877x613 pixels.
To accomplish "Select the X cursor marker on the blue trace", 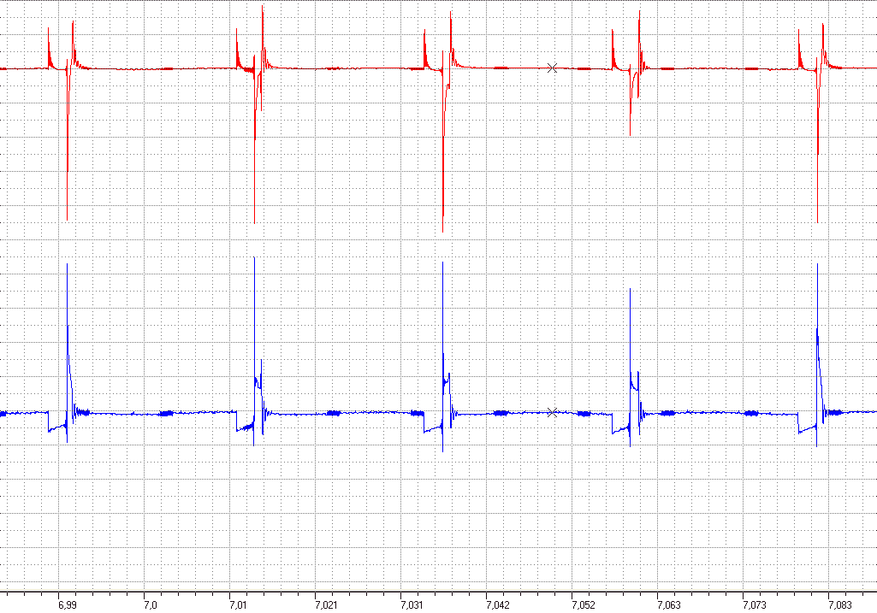I will [552, 412].
